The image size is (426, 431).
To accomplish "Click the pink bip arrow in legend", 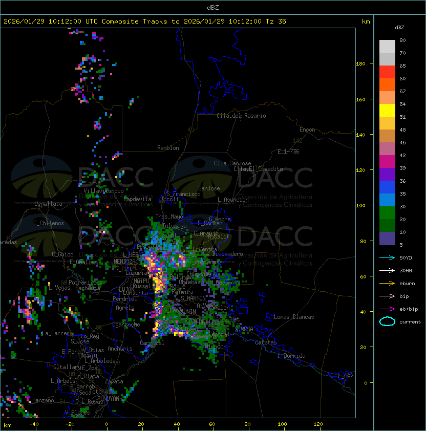I will click(x=387, y=296).
